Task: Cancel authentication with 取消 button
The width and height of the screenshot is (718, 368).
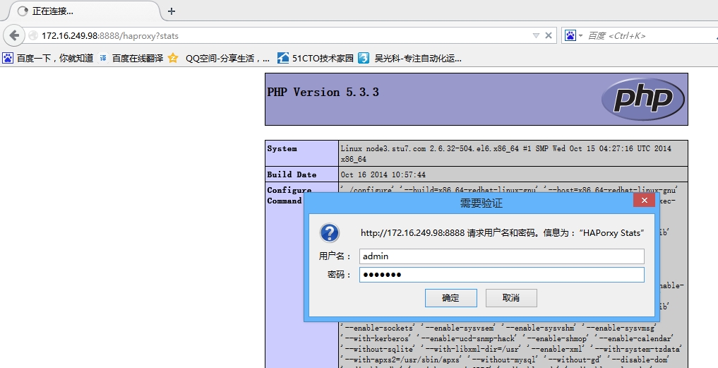Action: [511, 298]
